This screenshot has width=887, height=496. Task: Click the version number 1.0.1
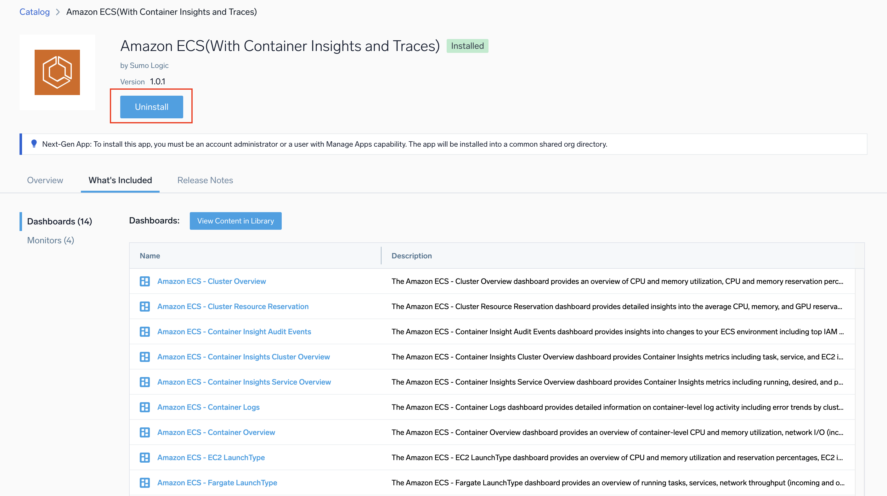(157, 82)
